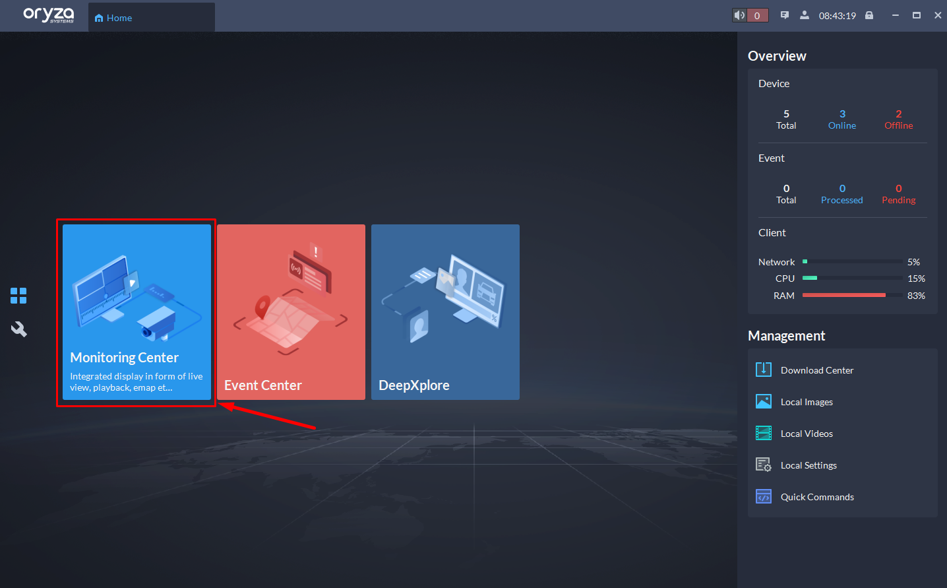Click the Local Videos film icon
The image size is (947, 588).
764,433
